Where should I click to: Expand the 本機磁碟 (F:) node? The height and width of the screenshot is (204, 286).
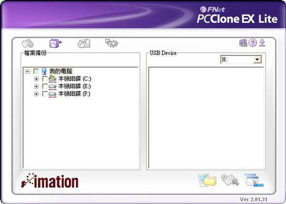pyautogui.click(x=36, y=94)
